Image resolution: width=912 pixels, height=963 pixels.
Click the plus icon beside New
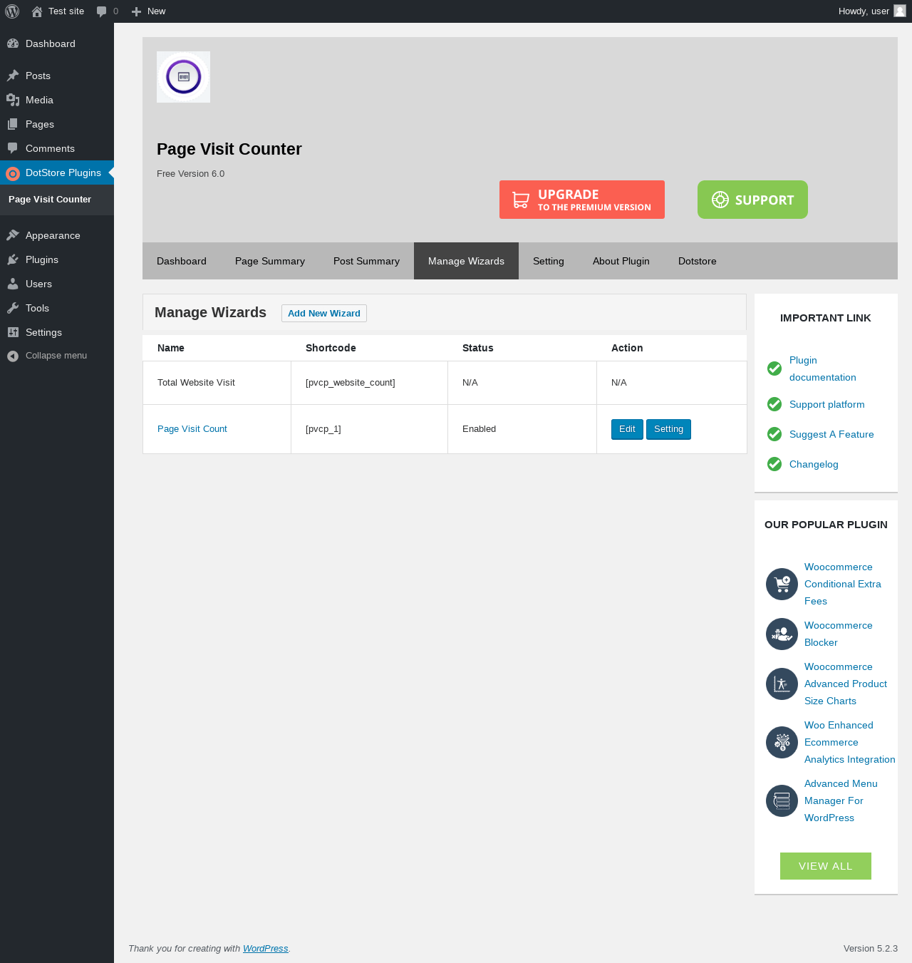(x=137, y=11)
